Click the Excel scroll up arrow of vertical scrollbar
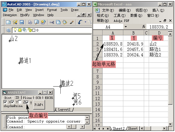175x132 pixels. click(170, 33)
